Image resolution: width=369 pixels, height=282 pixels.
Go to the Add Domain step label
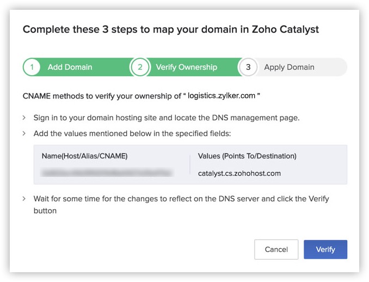point(70,67)
